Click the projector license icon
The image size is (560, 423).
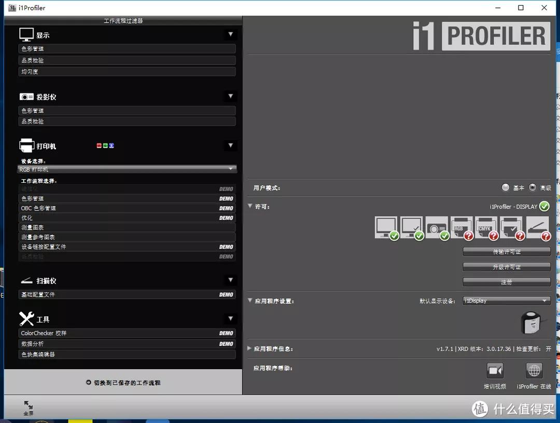tap(437, 227)
